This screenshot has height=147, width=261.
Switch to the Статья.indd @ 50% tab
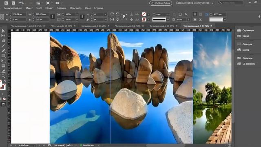[x=62, y=26]
